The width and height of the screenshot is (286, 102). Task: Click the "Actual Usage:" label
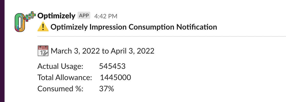coord(60,67)
